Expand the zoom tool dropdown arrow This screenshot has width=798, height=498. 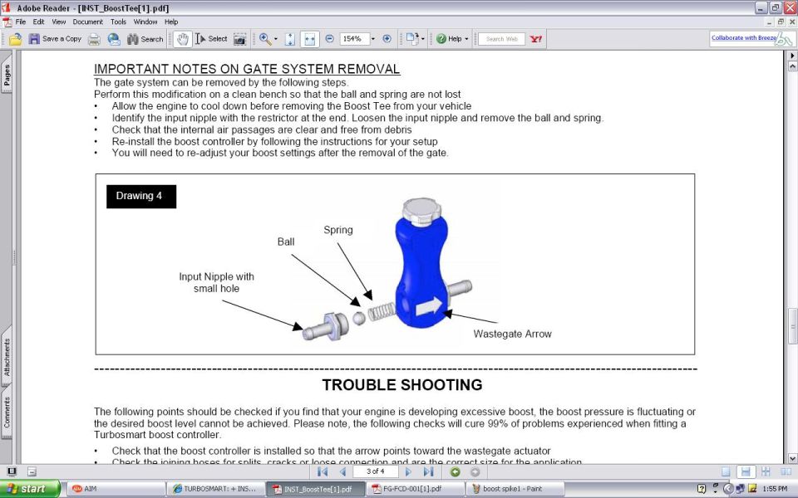pos(276,39)
